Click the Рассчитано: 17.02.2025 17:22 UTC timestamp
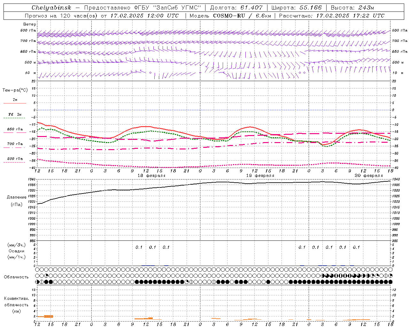Screen dimensions: 409x327 click(332, 16)
